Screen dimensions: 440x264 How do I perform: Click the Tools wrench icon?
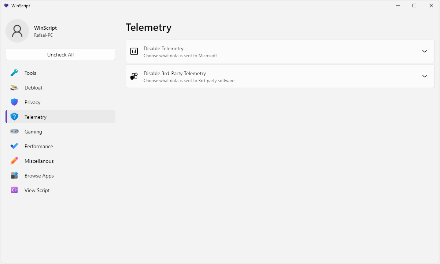tap(14, 73)
